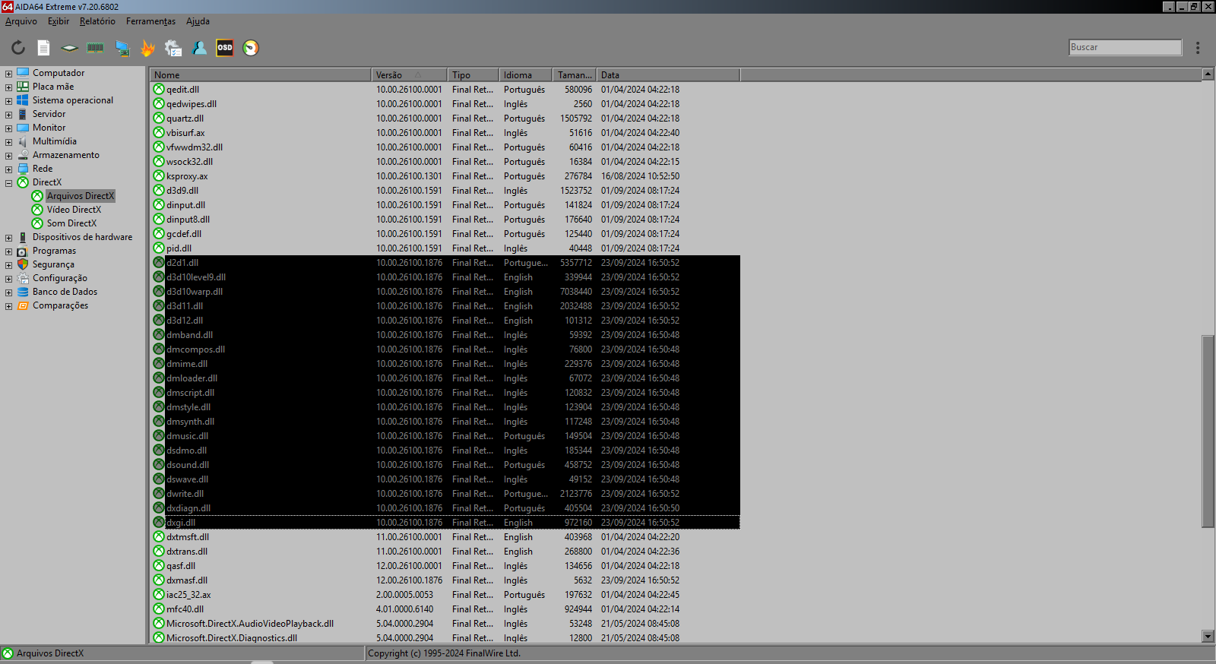Viewport: 1216px width, 664px height.
Task: Click the Multimídia speaker icon
Action: pos(23,141)
